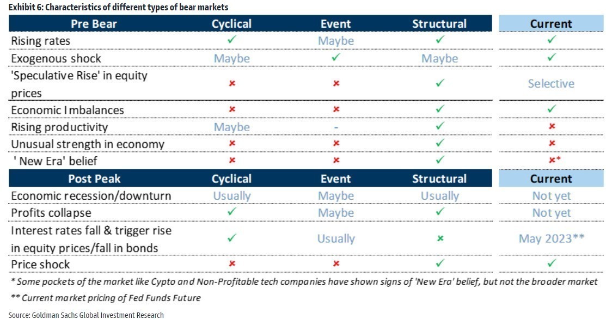The width and height of the screenshot is (606, 319).
Task: Click the green checkmark for Cyclical Rising rates
Action: 232,39
